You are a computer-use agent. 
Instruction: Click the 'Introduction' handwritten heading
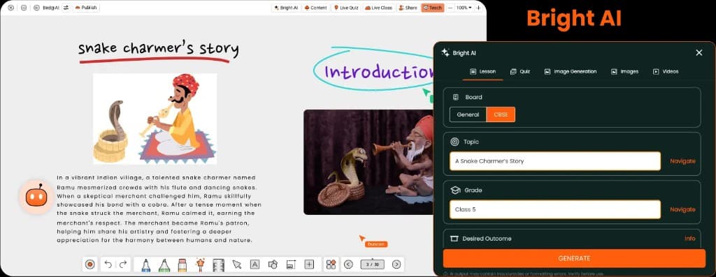click(379, 72)
